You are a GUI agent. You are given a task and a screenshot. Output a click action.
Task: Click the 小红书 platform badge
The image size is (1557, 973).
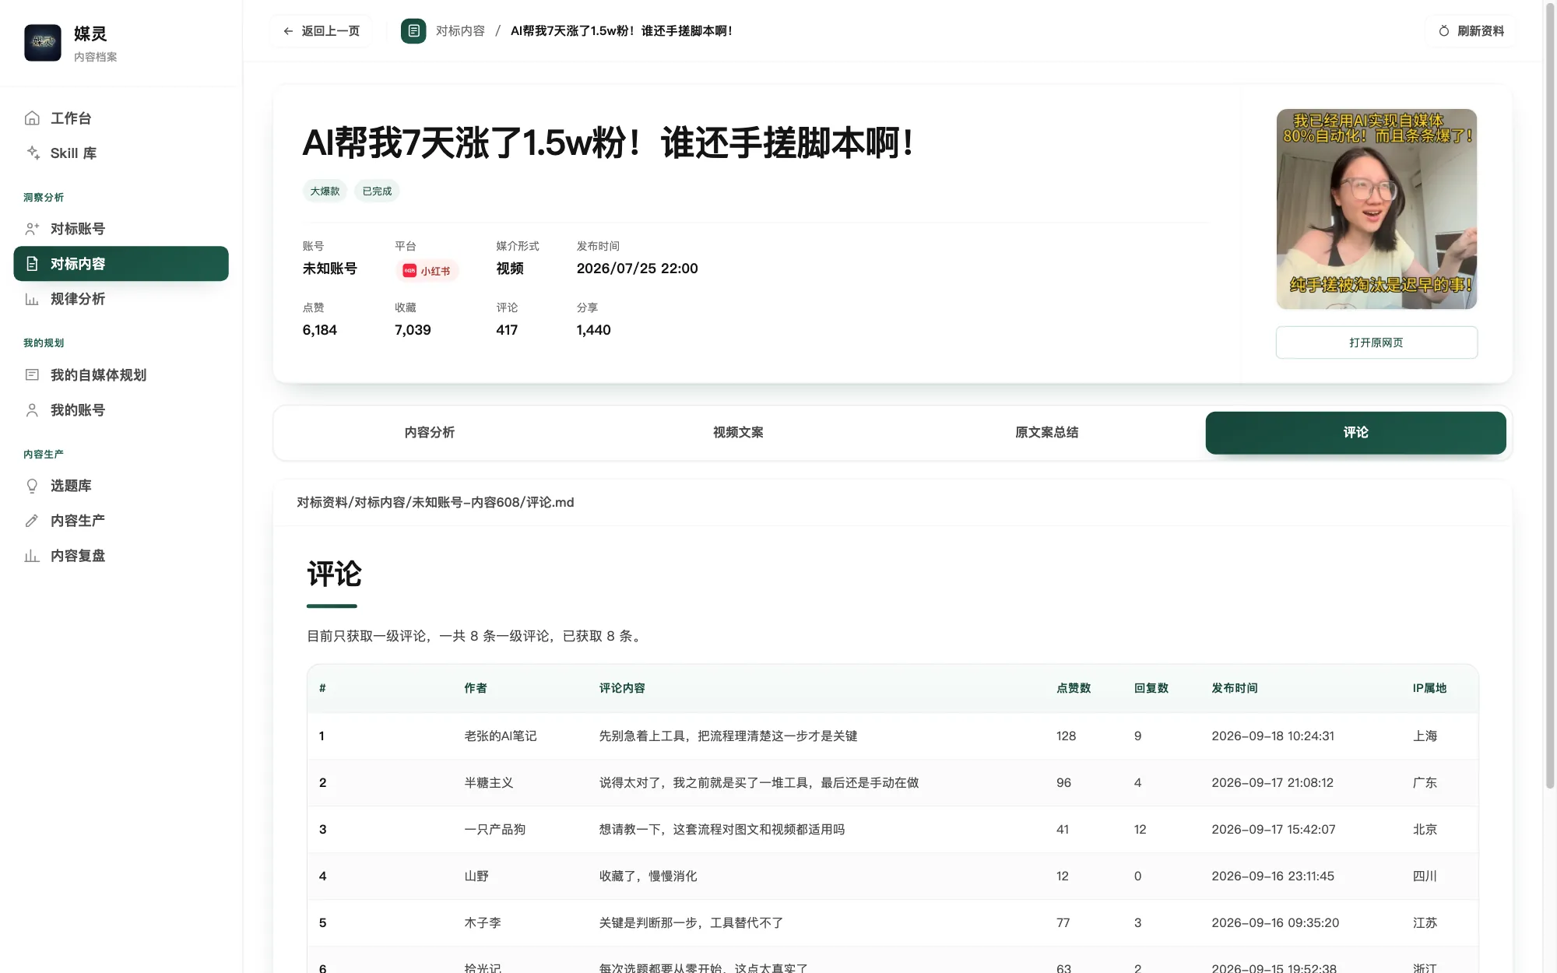(427, 271)
